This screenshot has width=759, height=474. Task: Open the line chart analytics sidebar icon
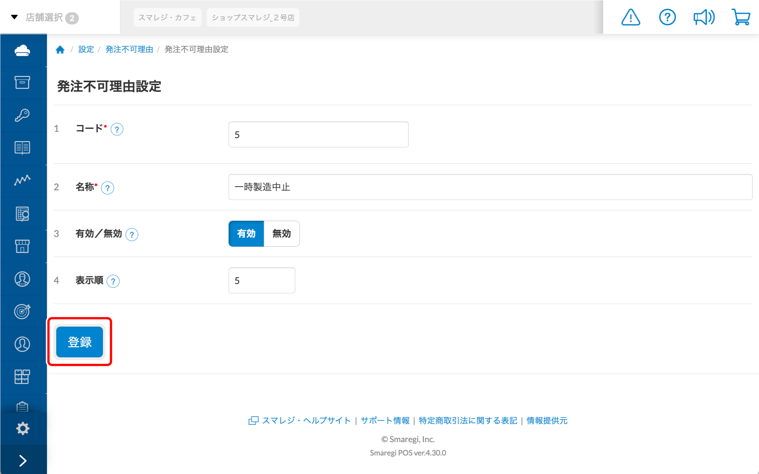[23, 180]
